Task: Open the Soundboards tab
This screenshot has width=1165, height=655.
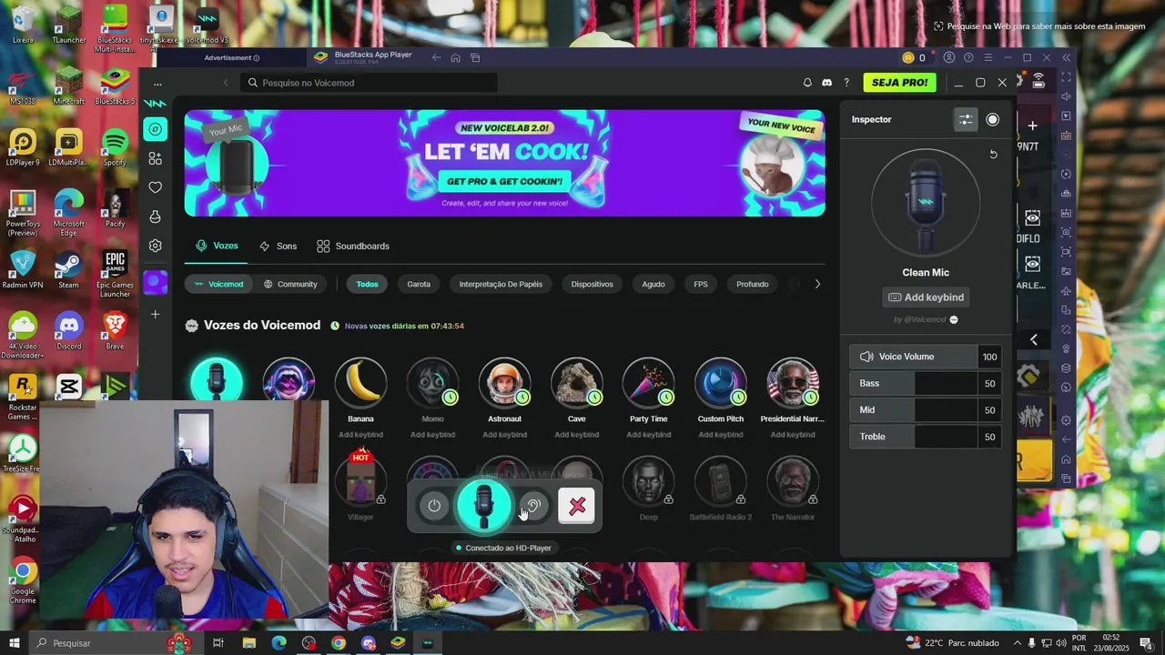Action: click(353, 247)
